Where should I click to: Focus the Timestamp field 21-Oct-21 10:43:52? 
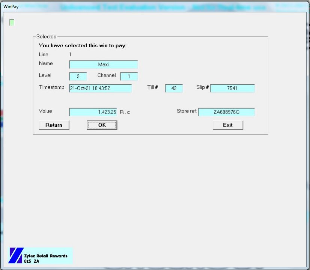[x=101, y=88]
